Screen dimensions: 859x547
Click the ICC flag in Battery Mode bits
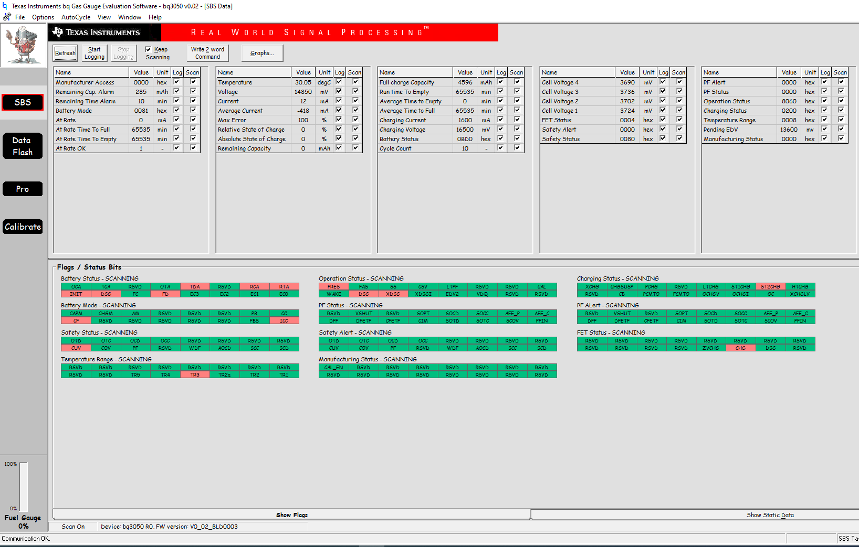[x=284, y=321]
